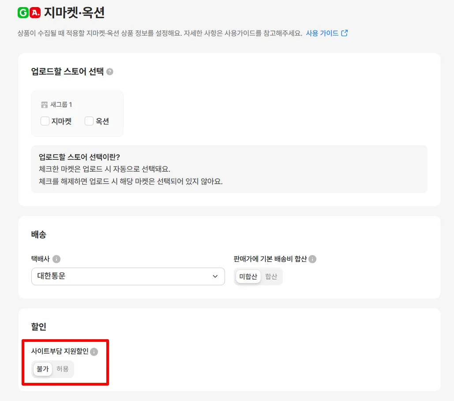This screenshot has width=454, height=401.
Task: Click the red Auction A logo icon
Action: pyautogui.click(x=35, y=13)
